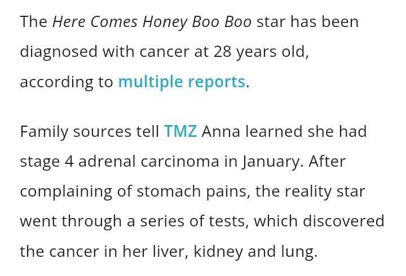The image size is (406, 276).
Task: Click the text "stage 4"
Action: tap(47, 162)
